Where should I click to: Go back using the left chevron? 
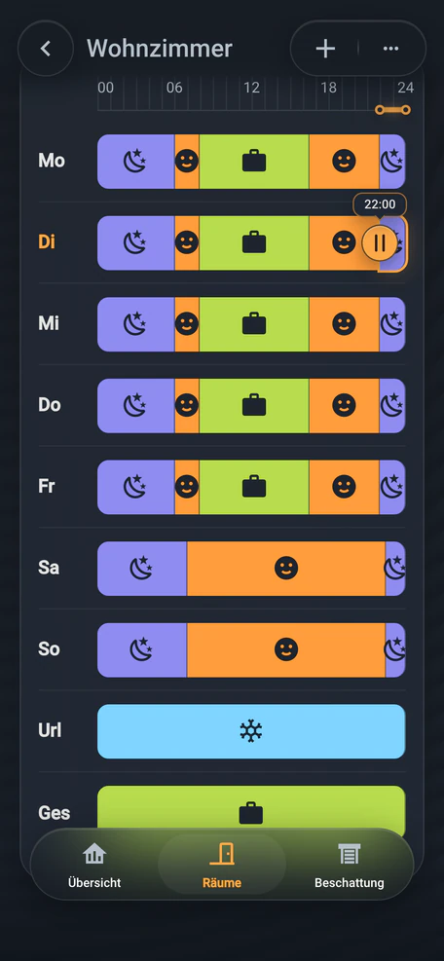[46, 49]
